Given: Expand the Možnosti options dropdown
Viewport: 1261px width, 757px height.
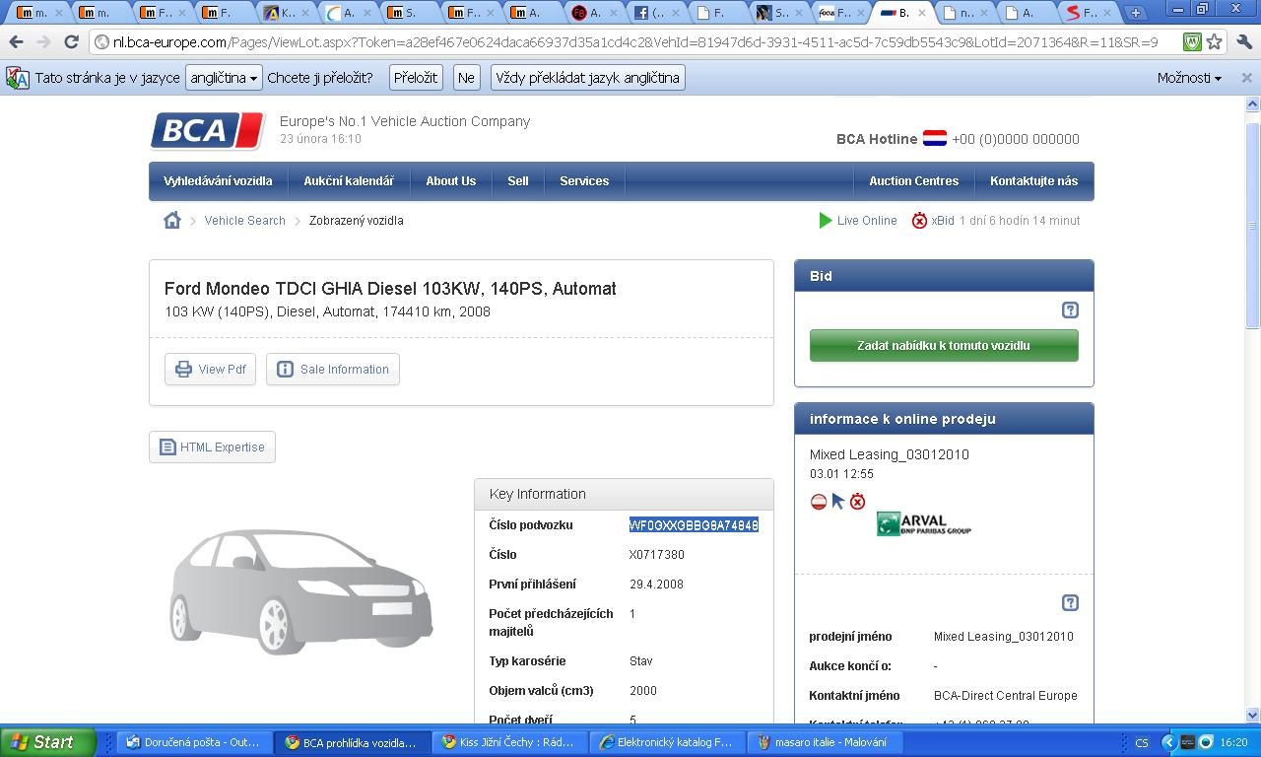Looking at the screenshot, I should (1189, 78).
